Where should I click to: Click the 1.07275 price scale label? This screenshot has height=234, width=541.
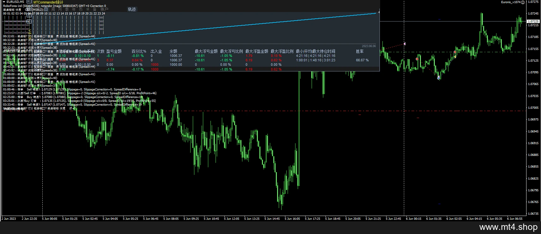[x=533, y=2]
